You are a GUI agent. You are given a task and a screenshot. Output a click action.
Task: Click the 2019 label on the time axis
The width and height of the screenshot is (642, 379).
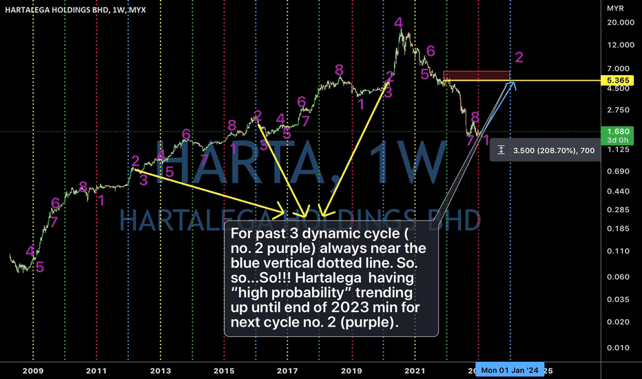coord(351,371)
